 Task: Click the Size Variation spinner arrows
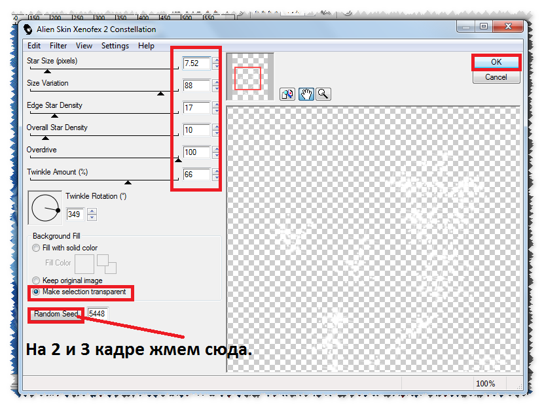point(216,86)
